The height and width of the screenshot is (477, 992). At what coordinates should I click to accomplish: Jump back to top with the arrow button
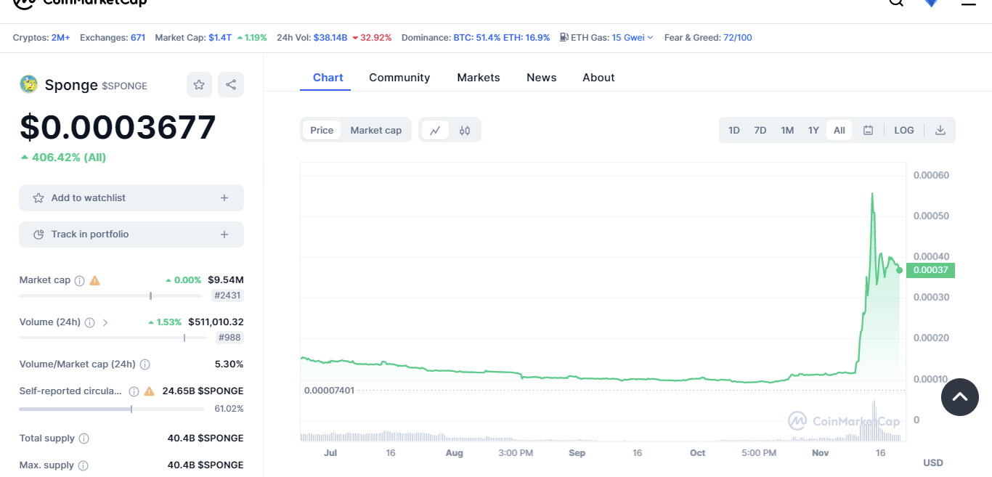tap(960, 397)
